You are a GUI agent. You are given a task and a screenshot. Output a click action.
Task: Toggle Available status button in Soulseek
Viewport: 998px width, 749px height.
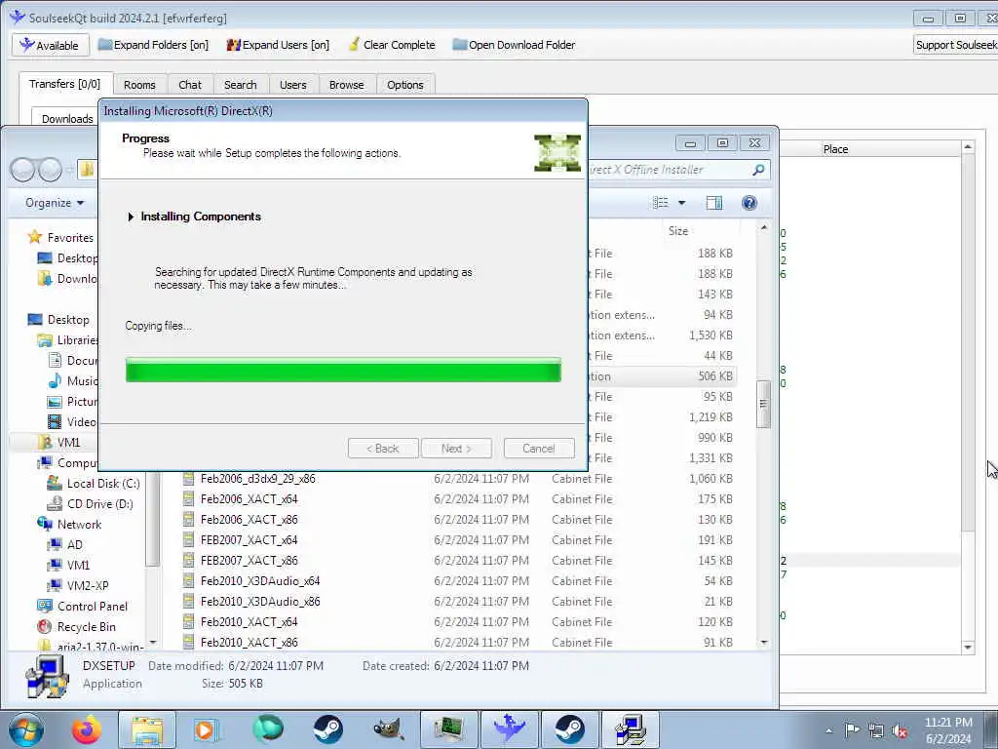pyautogui.click(x=49, y=45)
